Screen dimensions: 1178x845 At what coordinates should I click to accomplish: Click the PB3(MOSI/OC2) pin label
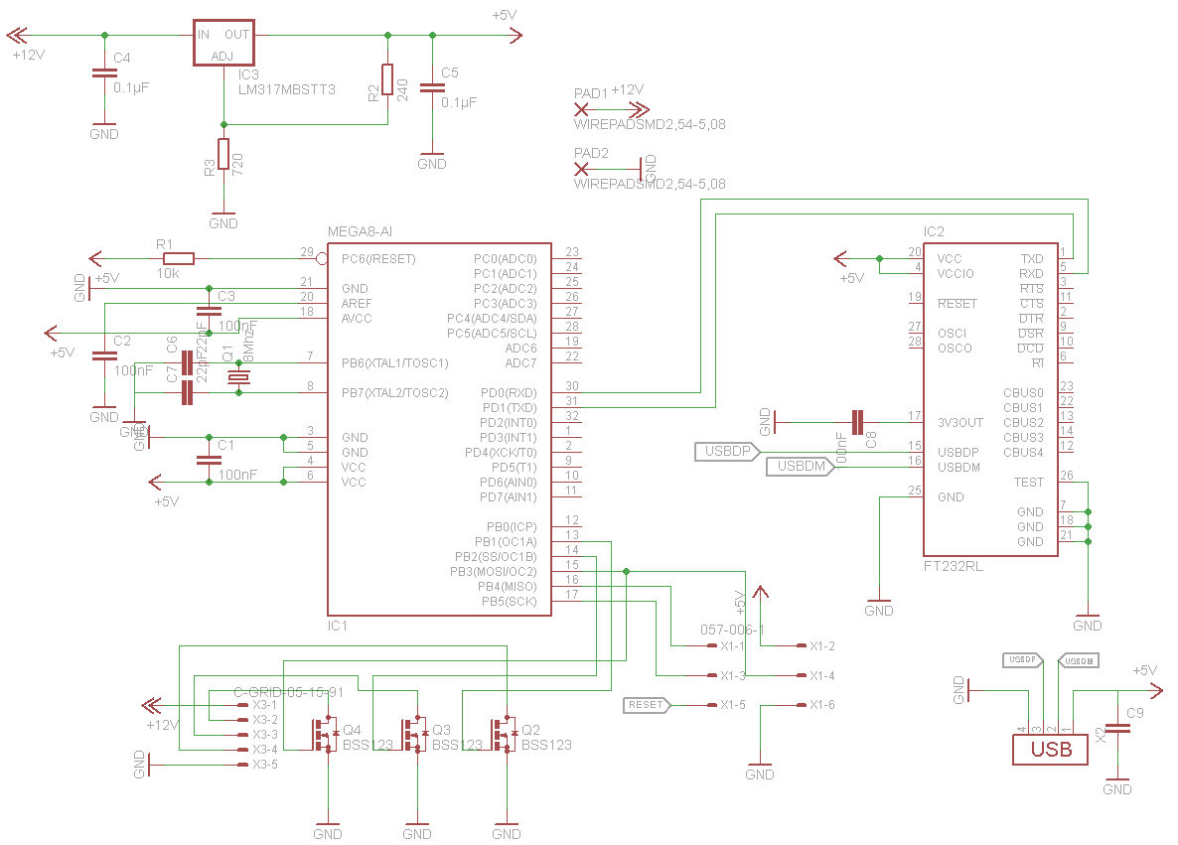pyautogui.click(x=494, y=572)
